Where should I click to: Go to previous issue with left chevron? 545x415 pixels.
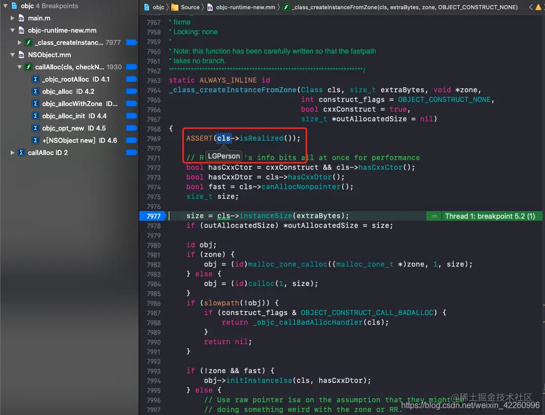[x=531, y=7]
